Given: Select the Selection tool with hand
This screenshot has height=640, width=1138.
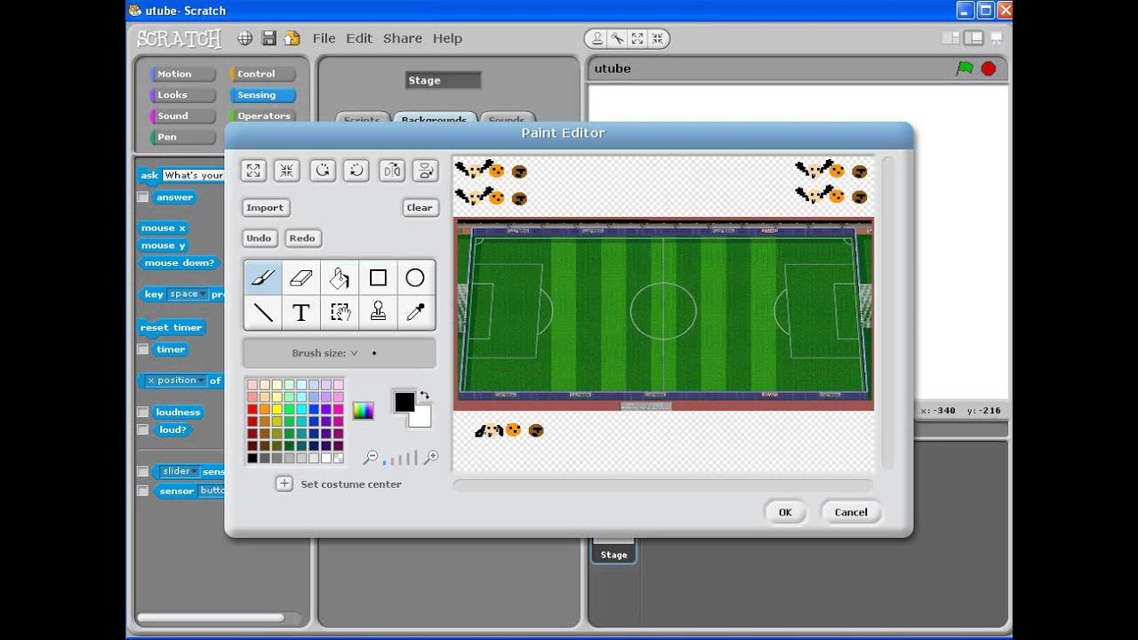Looking at the screenshot, I should (x=340, y=312).
